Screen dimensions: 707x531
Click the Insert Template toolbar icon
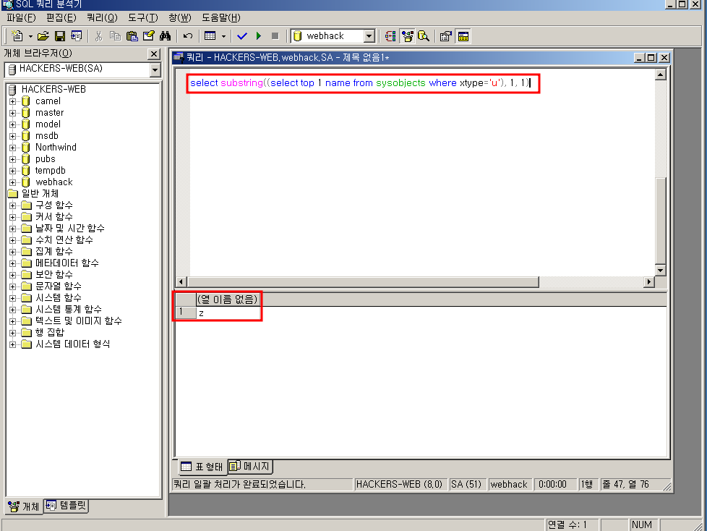(76, 36)
